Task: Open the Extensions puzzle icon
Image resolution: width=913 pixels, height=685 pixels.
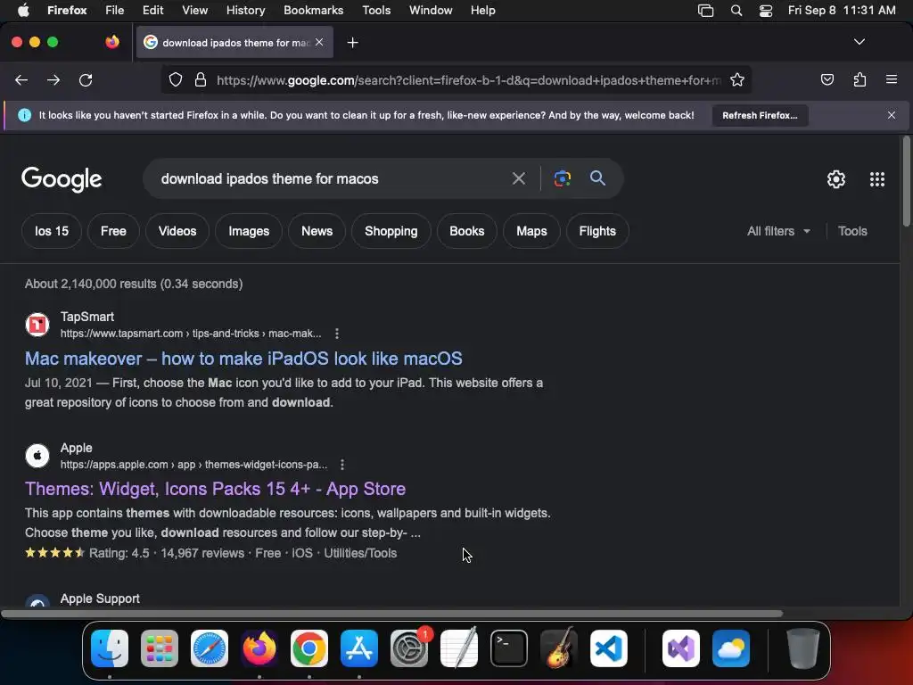Action: [860, 79]
